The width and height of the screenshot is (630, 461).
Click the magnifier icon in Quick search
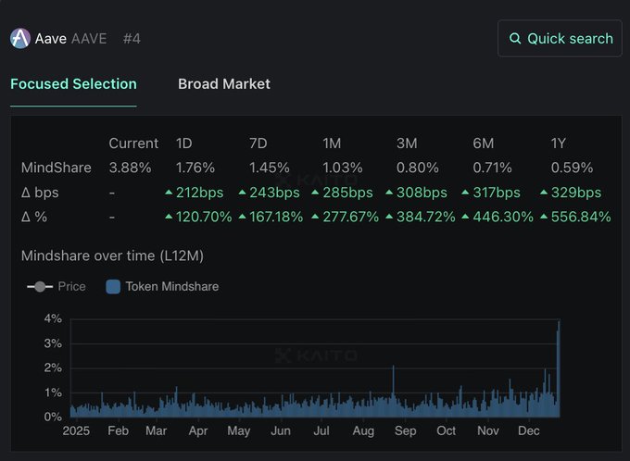pyautogui.click(x=515, y=39)
